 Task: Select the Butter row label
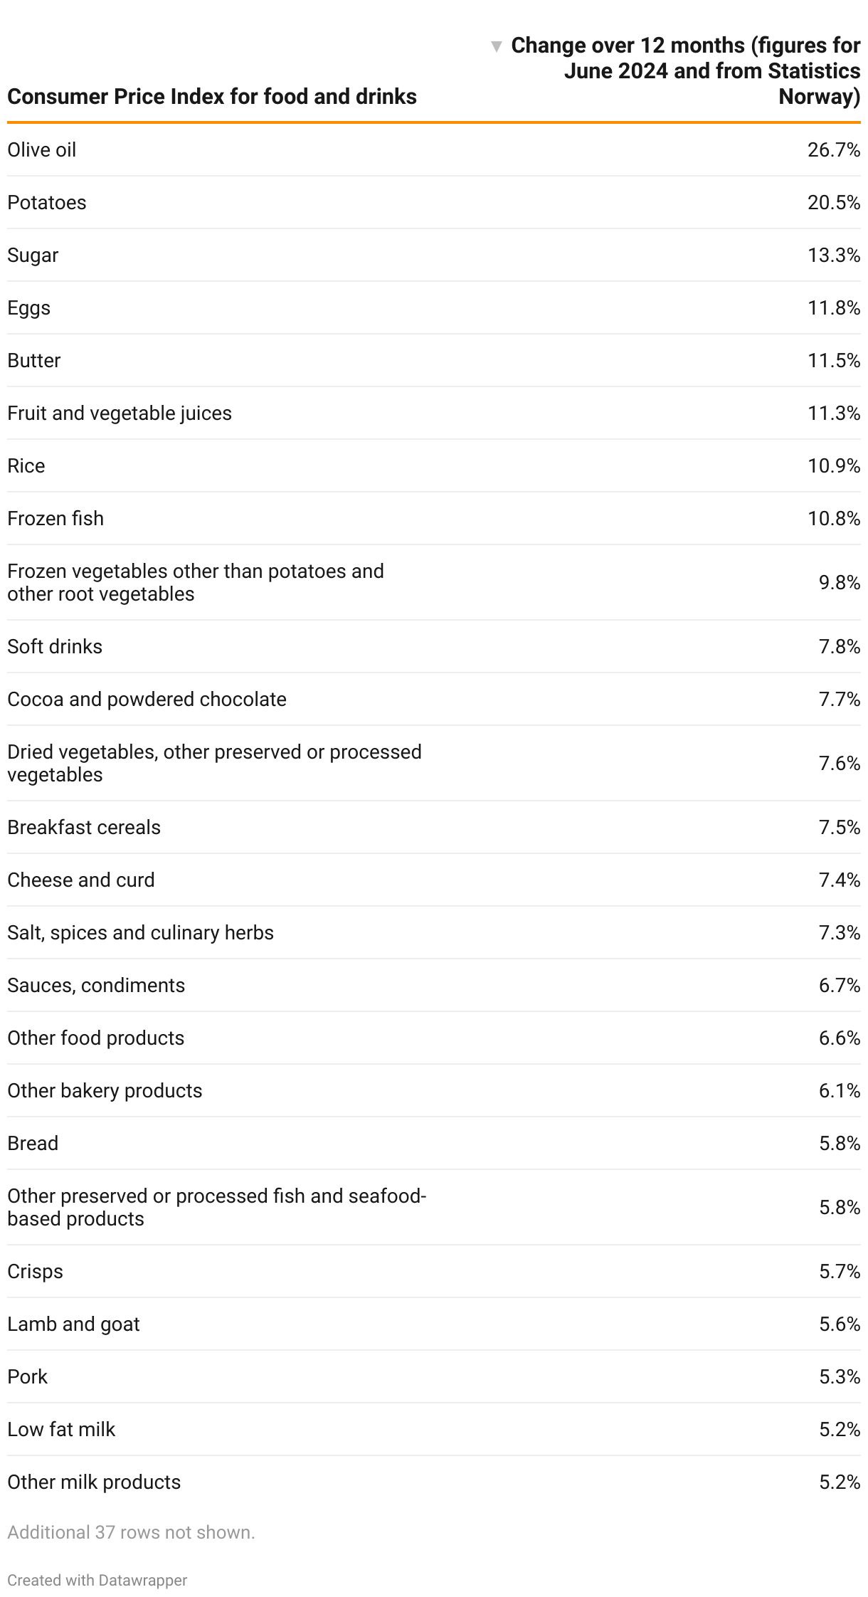coord(34,361)
